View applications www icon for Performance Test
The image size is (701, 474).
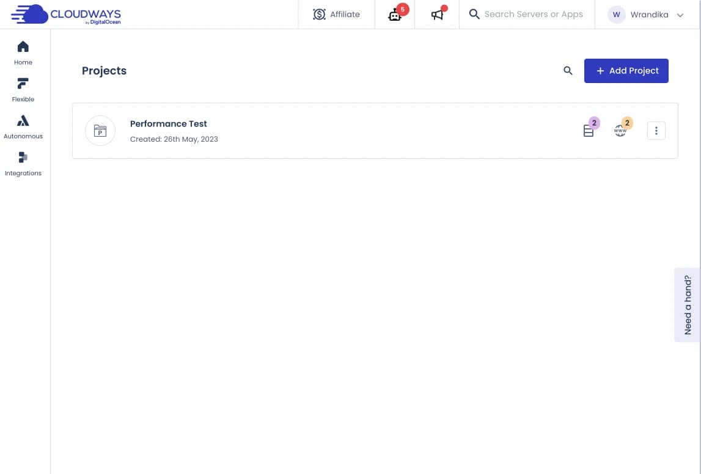coord(620,131)
